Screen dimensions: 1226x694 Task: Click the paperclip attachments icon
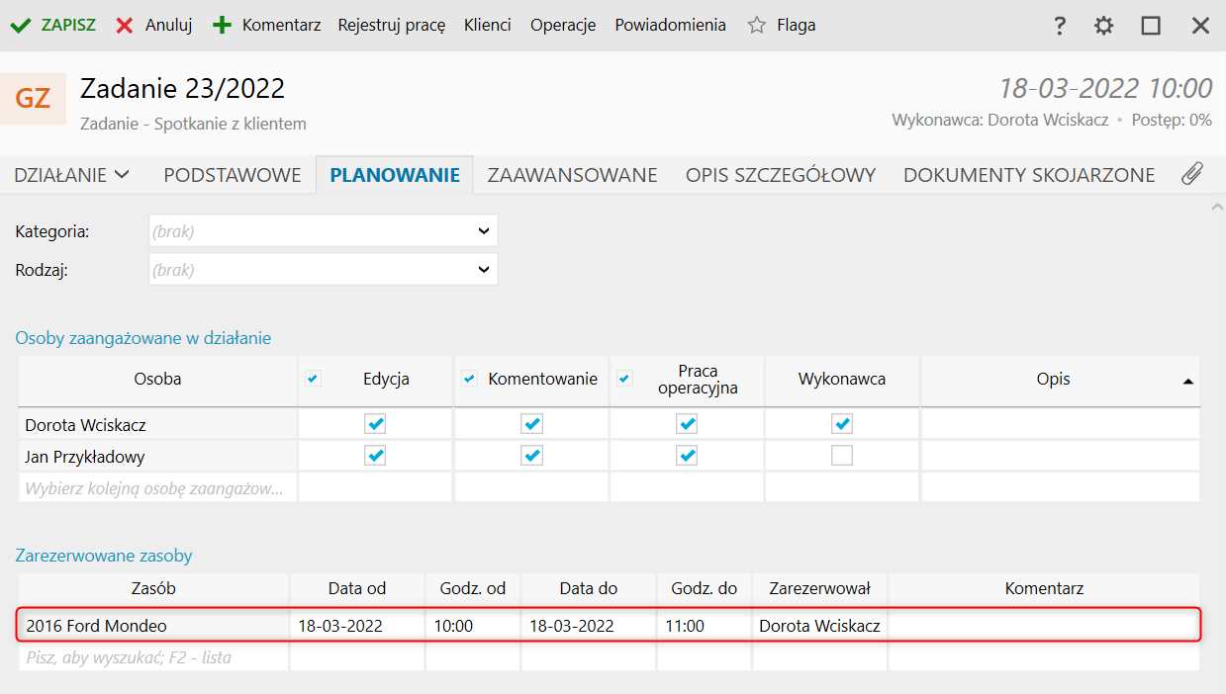tap(1192, 175)
